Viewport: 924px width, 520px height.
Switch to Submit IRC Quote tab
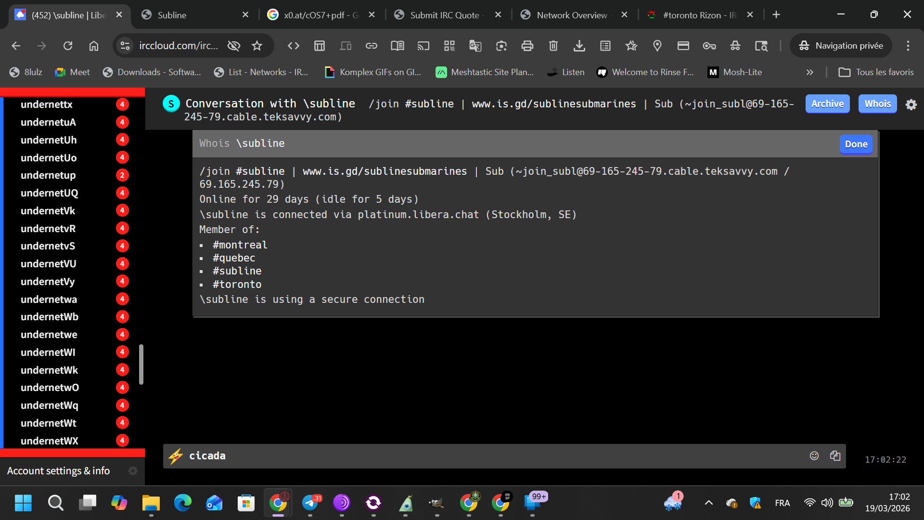pyautogui.click(x=444, y=15)
